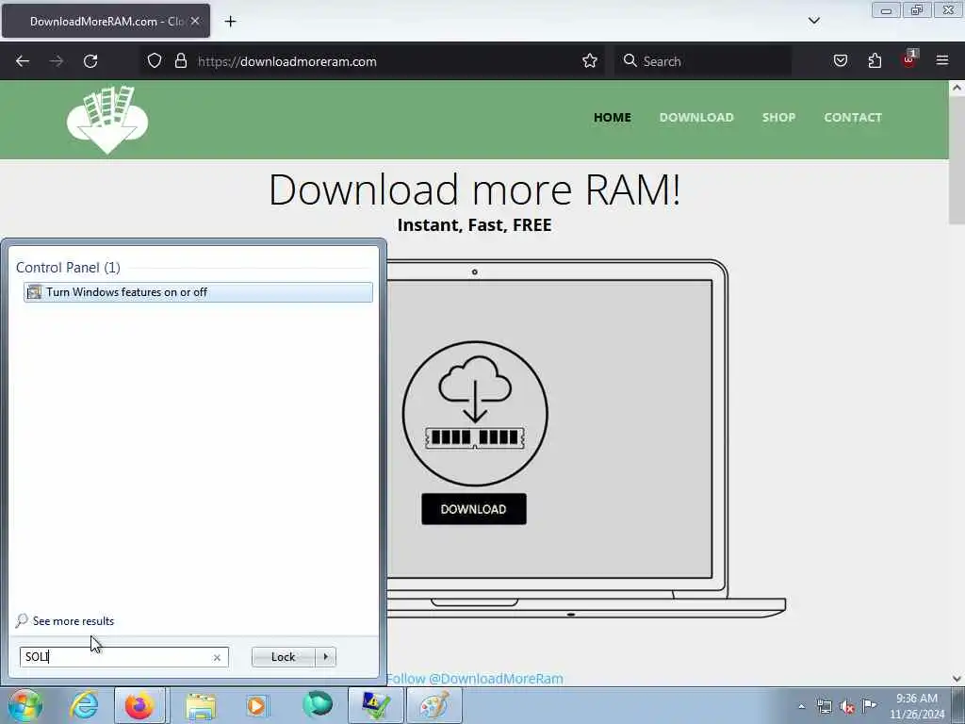
Task: Open the Paint palette taskbar icon
Action: 433,705
